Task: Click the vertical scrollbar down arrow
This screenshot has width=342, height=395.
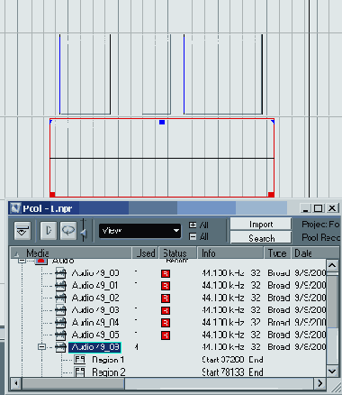Action: coord(332,372)
